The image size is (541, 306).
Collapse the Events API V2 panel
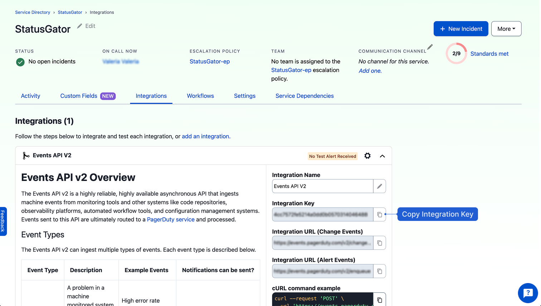[x=382, y=156]
